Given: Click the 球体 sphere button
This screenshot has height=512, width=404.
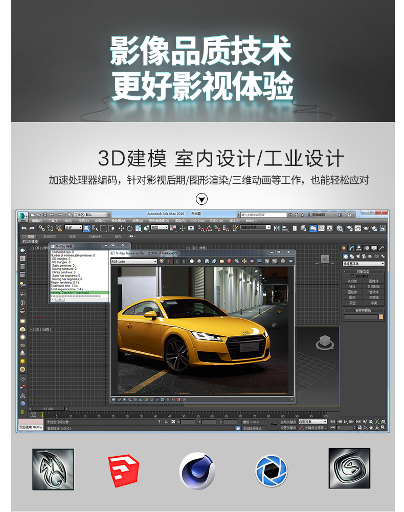Looking at the screenshot, I should pos(352,287).
